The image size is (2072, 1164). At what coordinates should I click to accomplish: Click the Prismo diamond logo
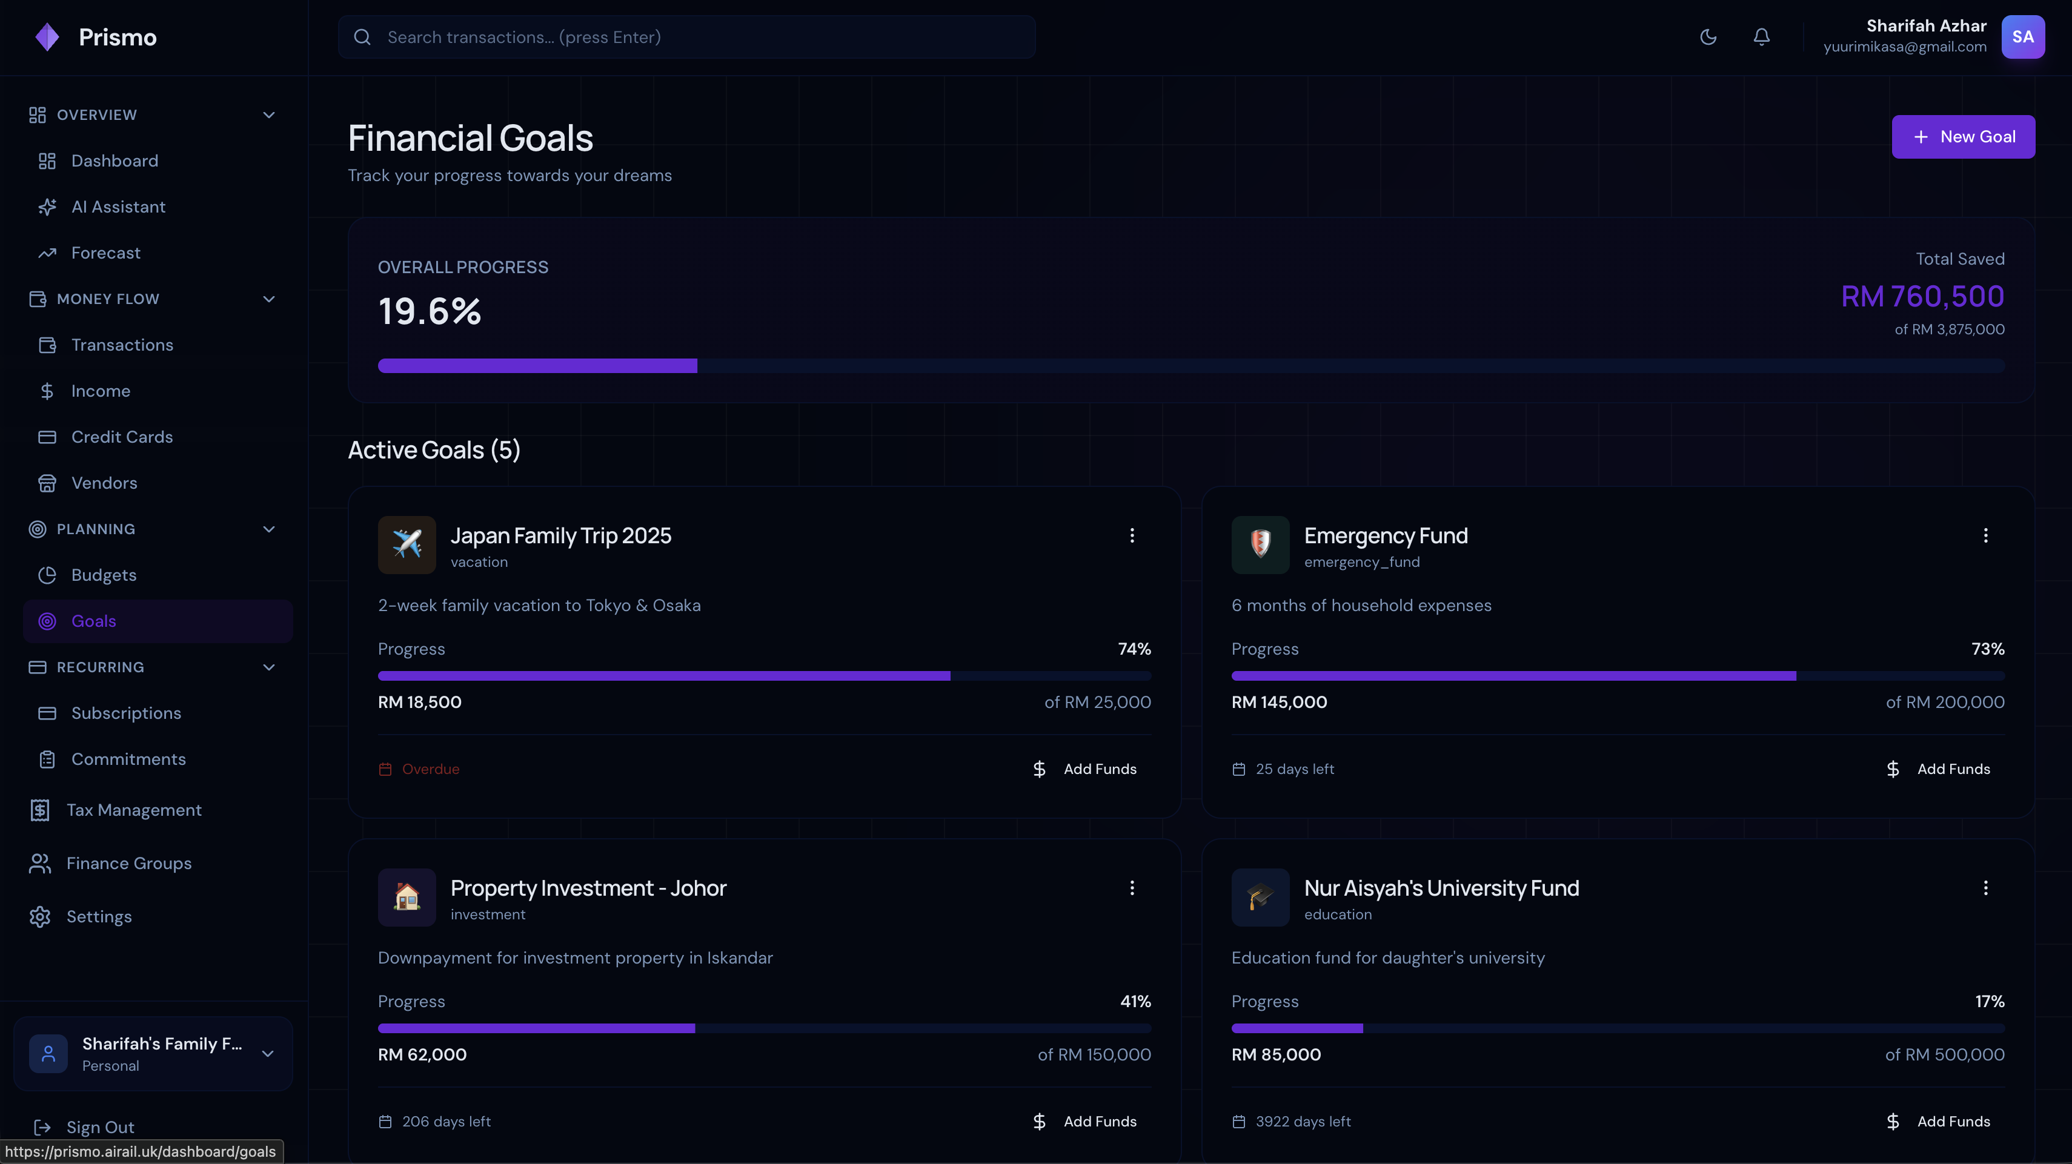point(47,37)
